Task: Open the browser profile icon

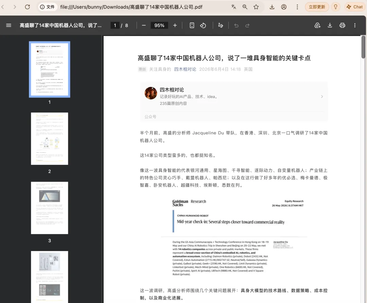Action: pos(284,7)
